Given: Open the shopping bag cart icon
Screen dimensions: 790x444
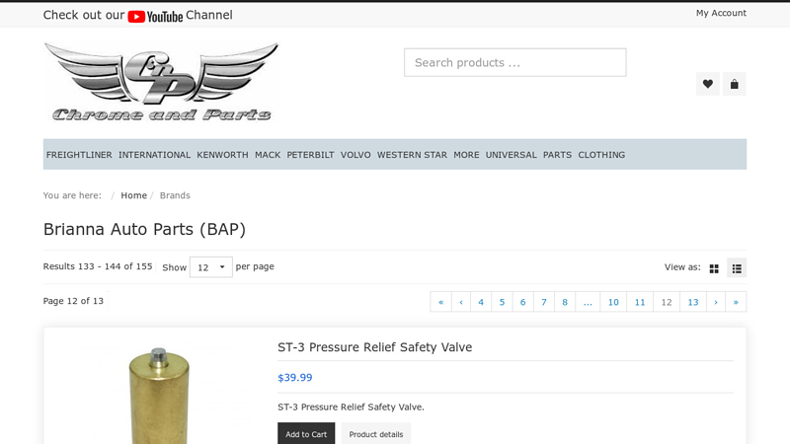Looking at the screenshot, I should 735,84.
